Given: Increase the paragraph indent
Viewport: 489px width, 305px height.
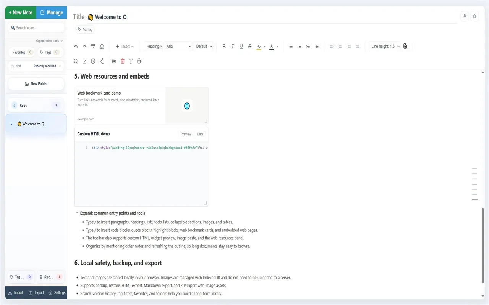Looking at the screenshot, I should point(308,47).
